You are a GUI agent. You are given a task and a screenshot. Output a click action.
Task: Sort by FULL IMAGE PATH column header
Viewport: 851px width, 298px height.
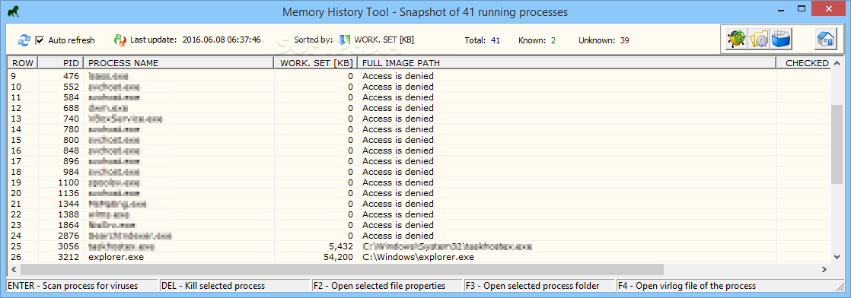pos(566,63)
